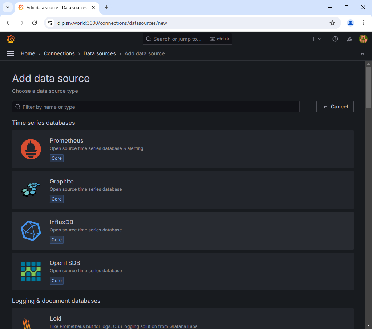Image resolution: width=372 pixels, height=329 pixels.
Task: Click the "Add data source" breadcrumb text
Action: point(145,54)
